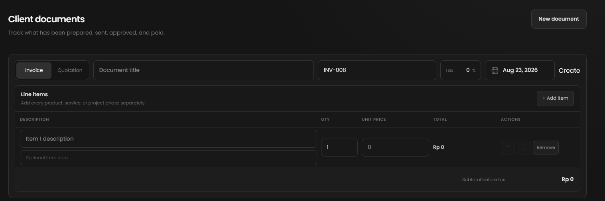605x201 pixels.
Task: Click the subtotal amount Rp 0
Action: click(568, 180)
